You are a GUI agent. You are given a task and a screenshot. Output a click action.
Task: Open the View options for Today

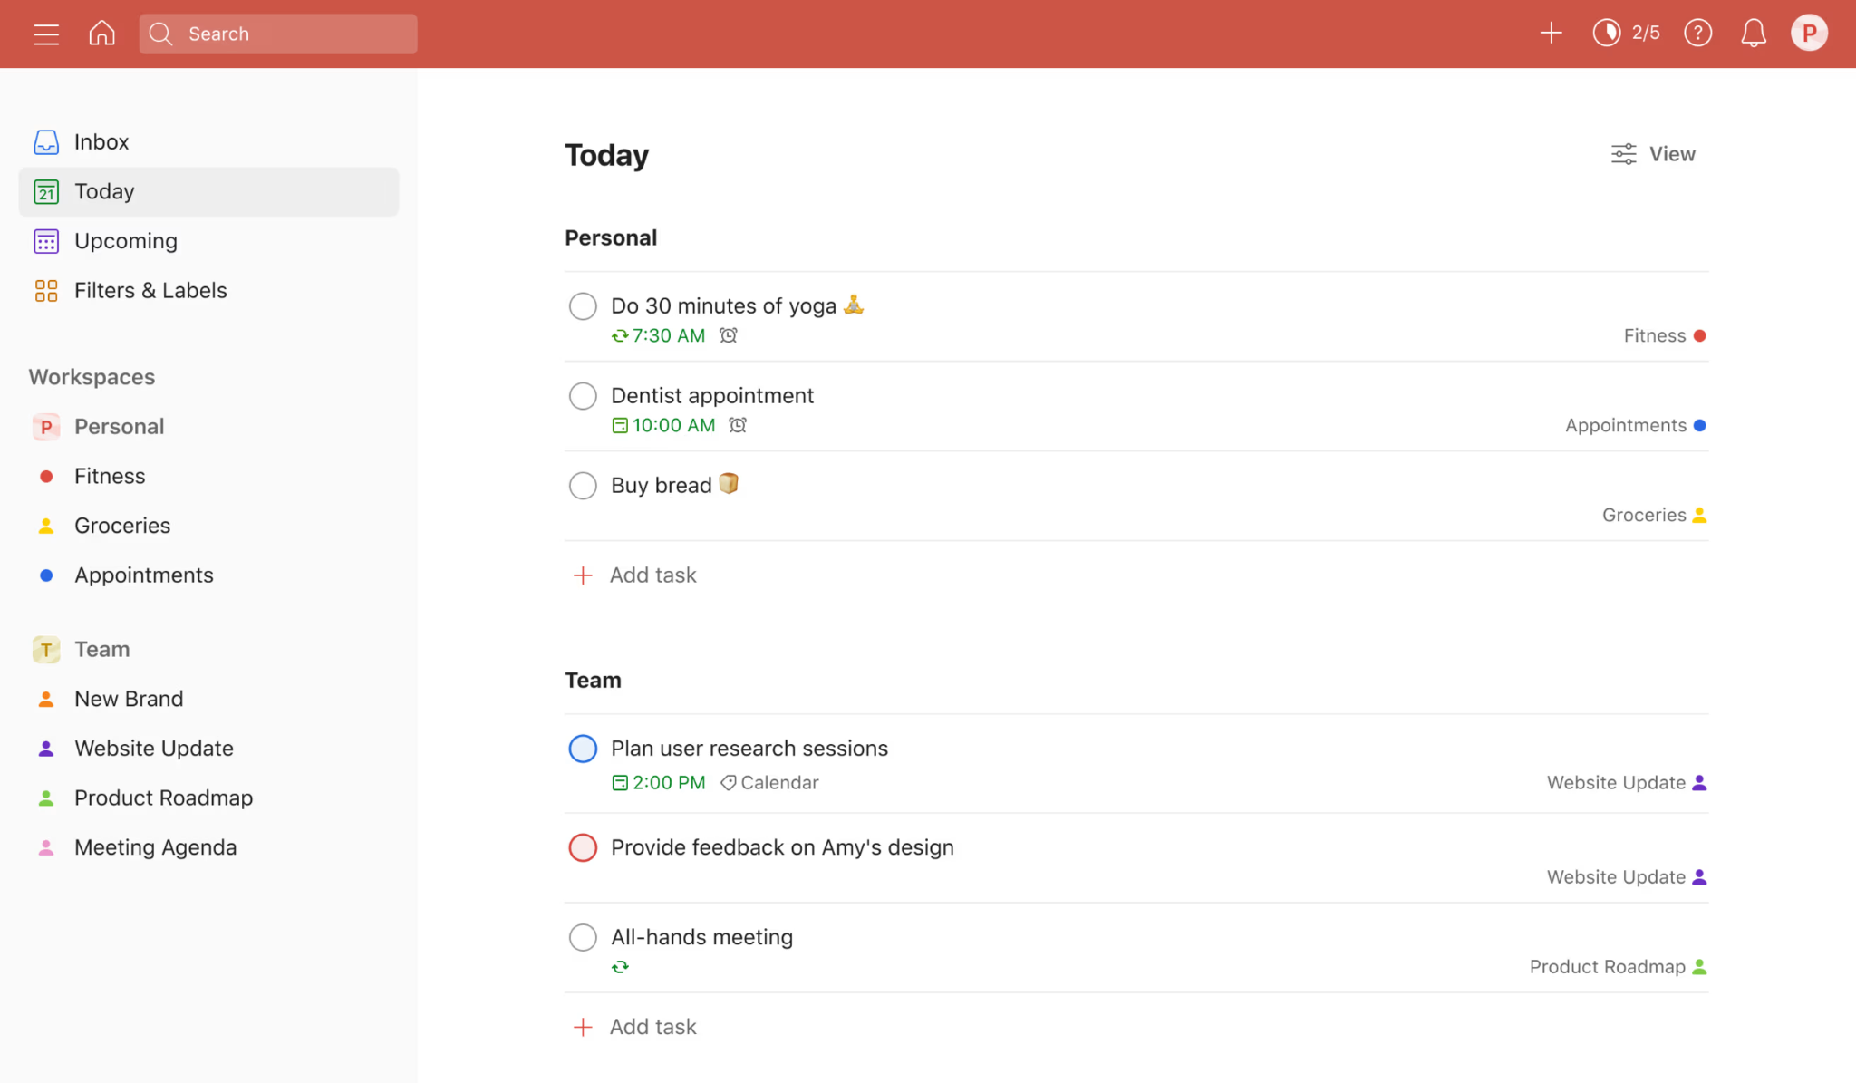(1654, 153)
